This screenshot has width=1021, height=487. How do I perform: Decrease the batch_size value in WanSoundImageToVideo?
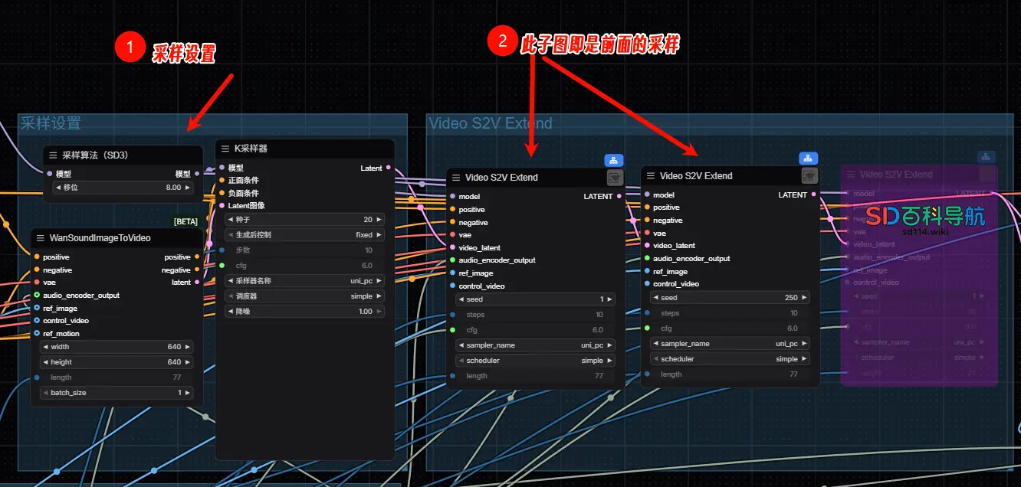[x=45, y=393]
